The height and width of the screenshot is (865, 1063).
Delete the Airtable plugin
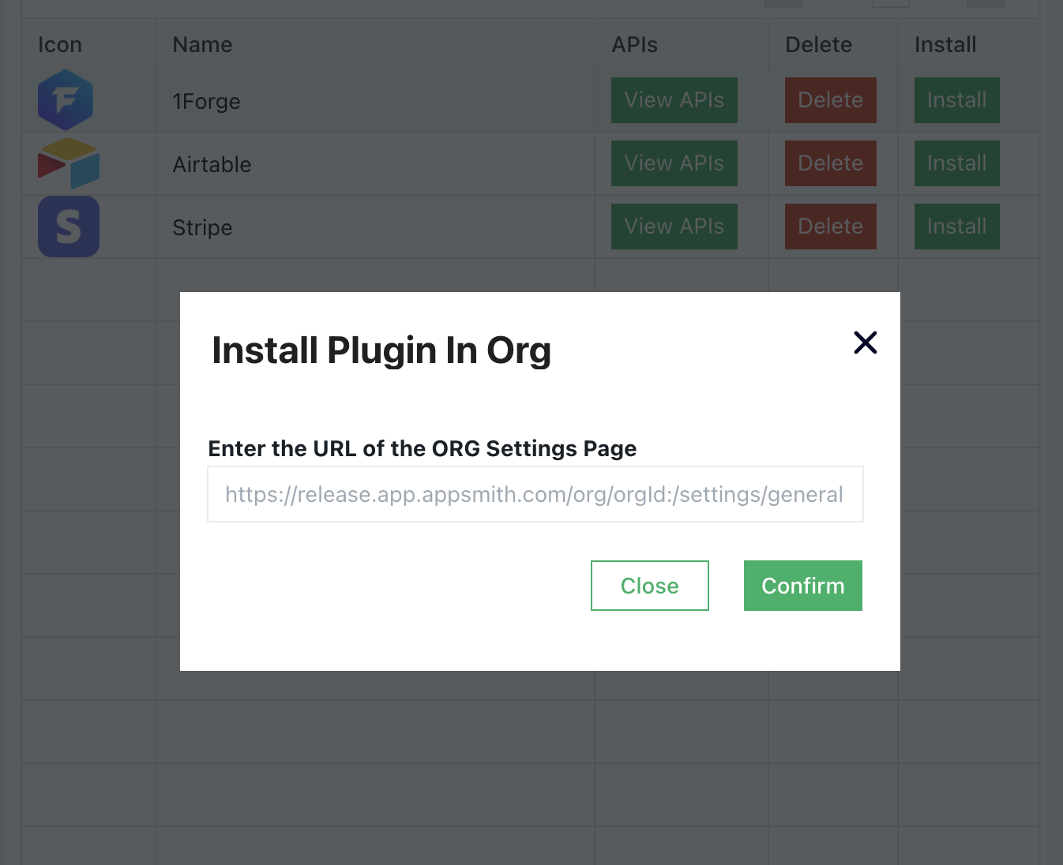coord(830,163)
